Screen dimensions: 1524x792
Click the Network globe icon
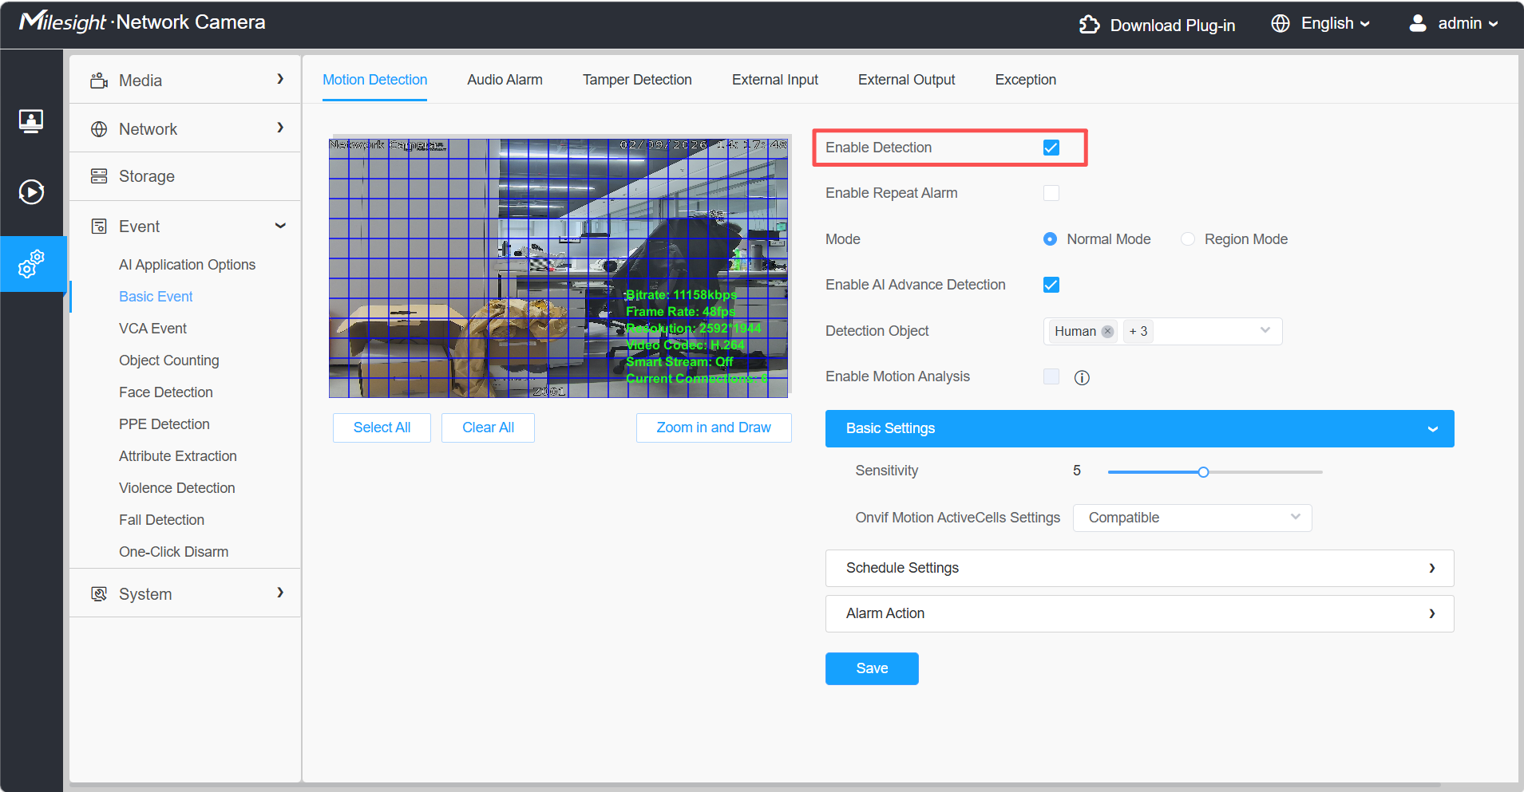pos(99,129)
